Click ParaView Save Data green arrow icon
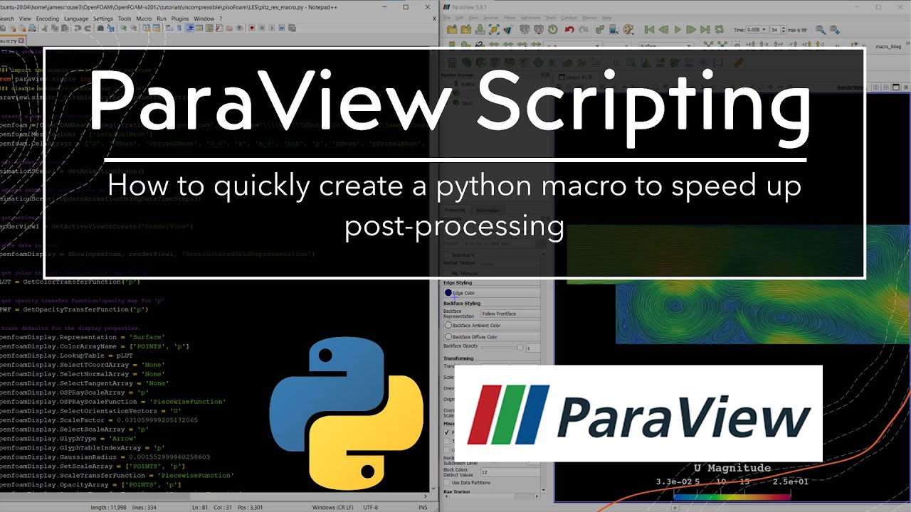Viewport: 911px width, 512px height. tap(480, 29)
